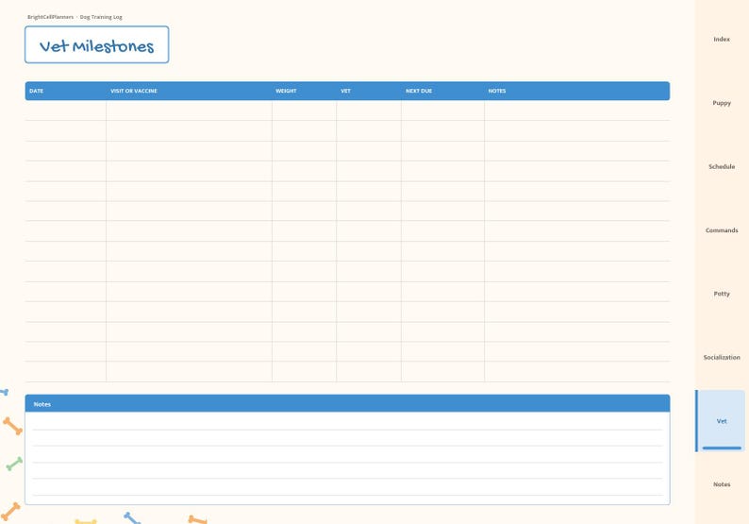Click the Vet Milestones title box

tap(96, 45)
